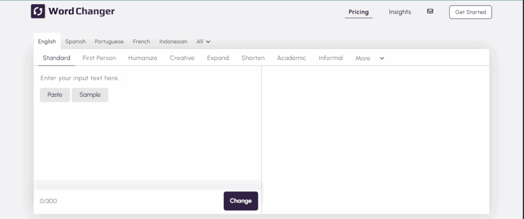The height and width of the screenshot is (219, 524).
Task: Open the envelope mail icon
Action: 430,11
